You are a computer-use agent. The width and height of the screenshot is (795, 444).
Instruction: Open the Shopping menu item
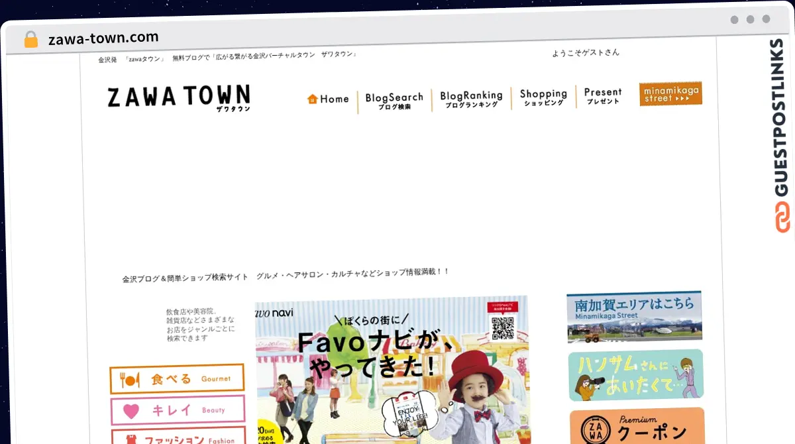[x=543, y=97]
